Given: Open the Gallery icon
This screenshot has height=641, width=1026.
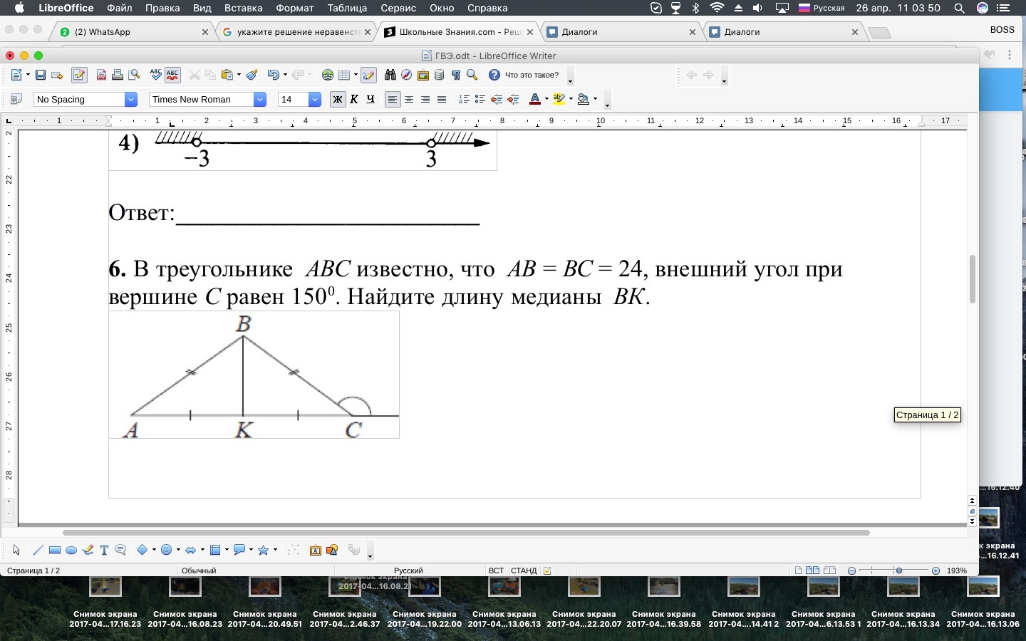Looking at the screenshot, I should [423, 75].
